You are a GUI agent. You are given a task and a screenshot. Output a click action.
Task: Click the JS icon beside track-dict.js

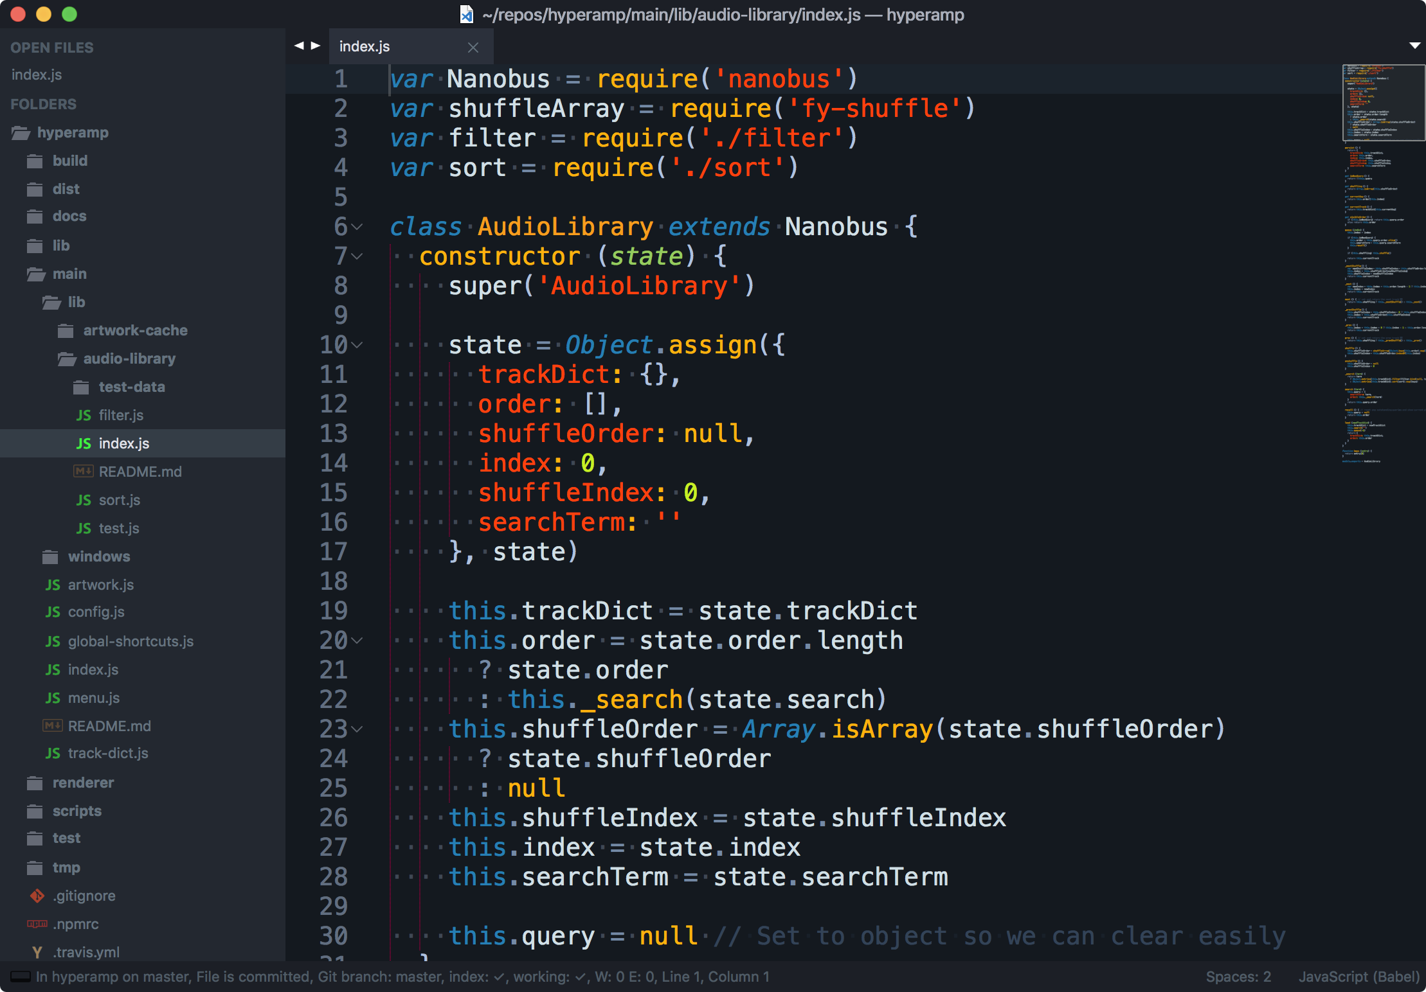[x=53, y=752]
